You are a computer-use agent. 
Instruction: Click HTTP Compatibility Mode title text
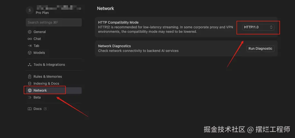tap(118, 22)
